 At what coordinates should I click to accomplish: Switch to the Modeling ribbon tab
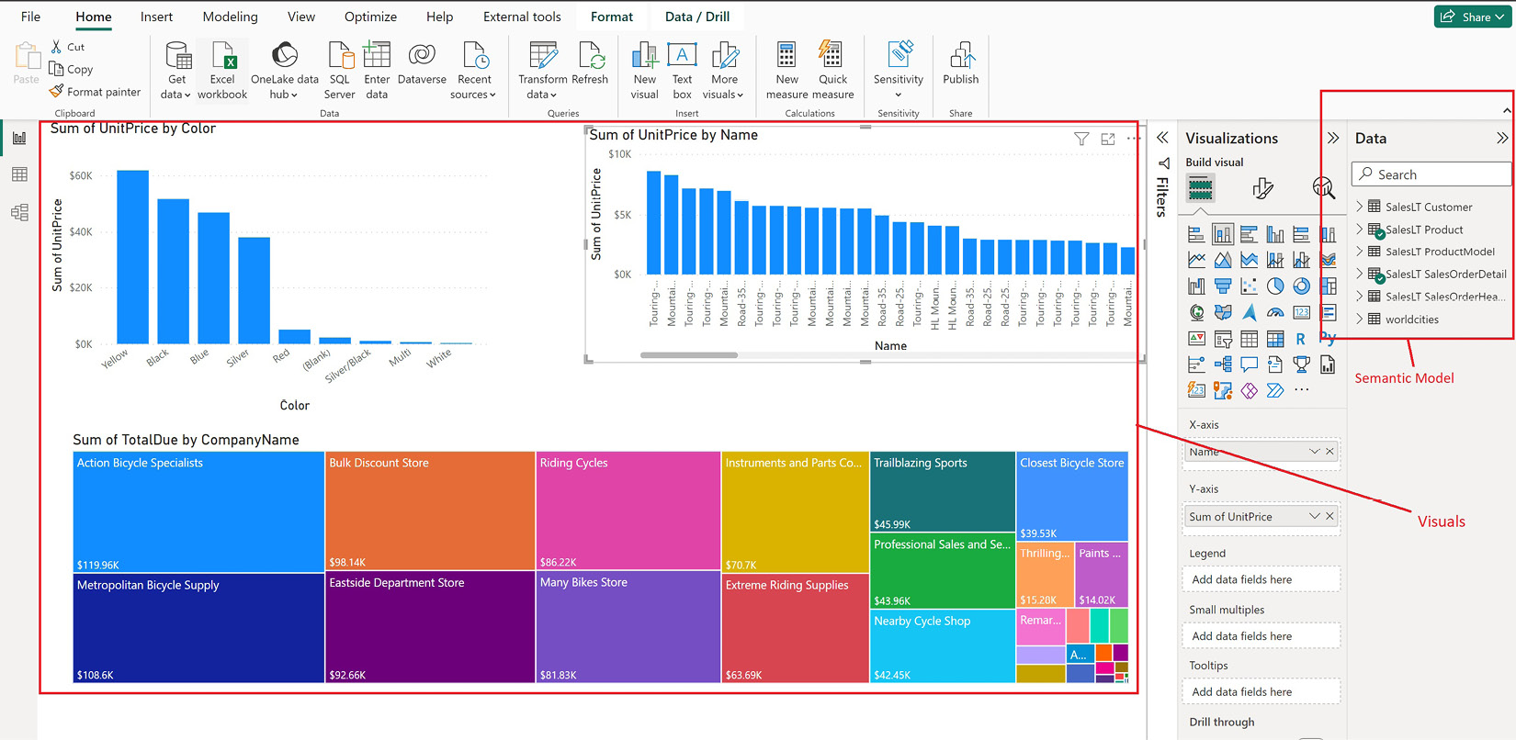point(230,17)
